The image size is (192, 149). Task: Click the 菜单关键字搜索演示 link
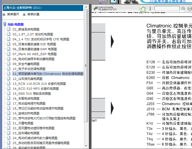(168, 1)
